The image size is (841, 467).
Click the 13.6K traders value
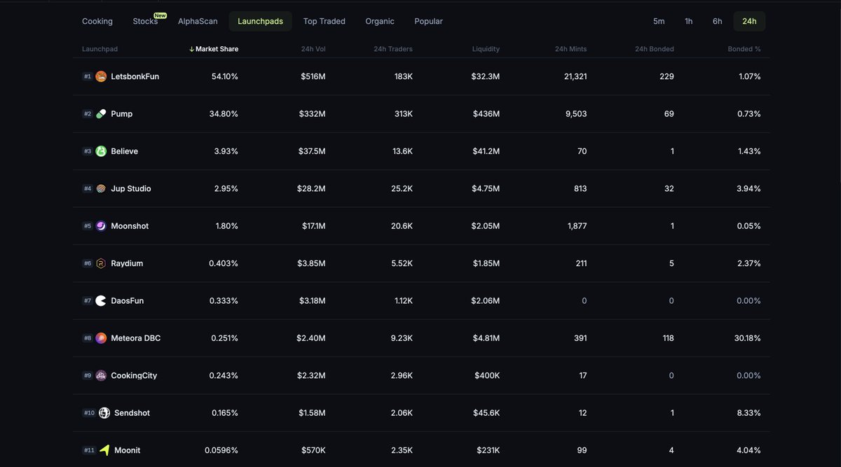(x=402, y=151)
